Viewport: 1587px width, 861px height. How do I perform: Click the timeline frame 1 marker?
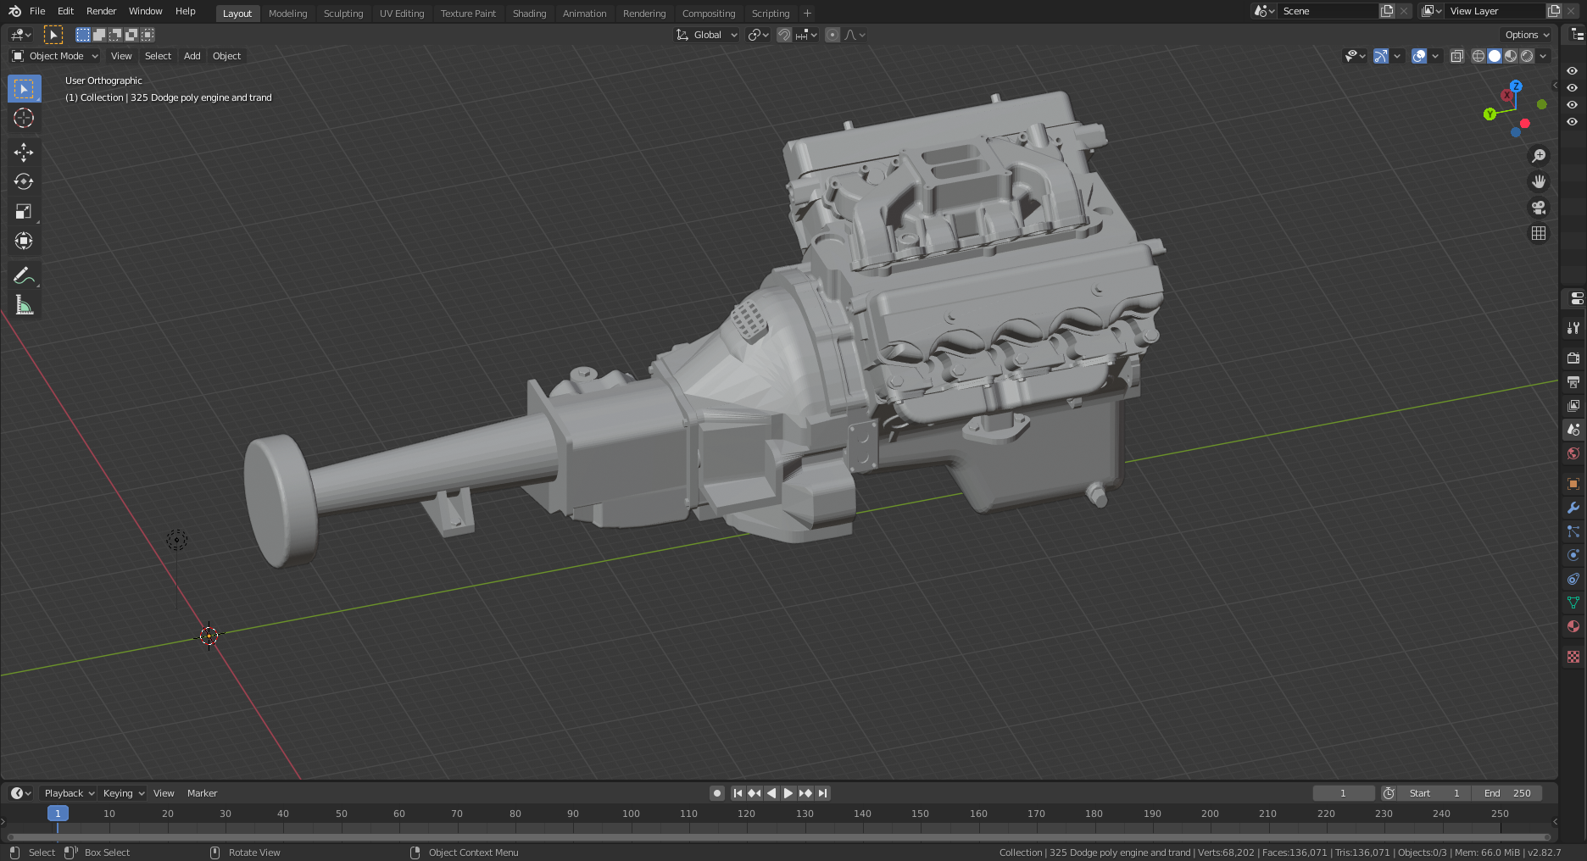pos(58,814)
